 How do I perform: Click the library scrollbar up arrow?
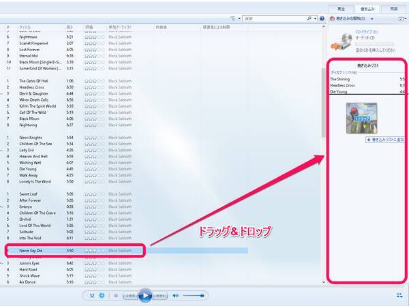(324, 27)
